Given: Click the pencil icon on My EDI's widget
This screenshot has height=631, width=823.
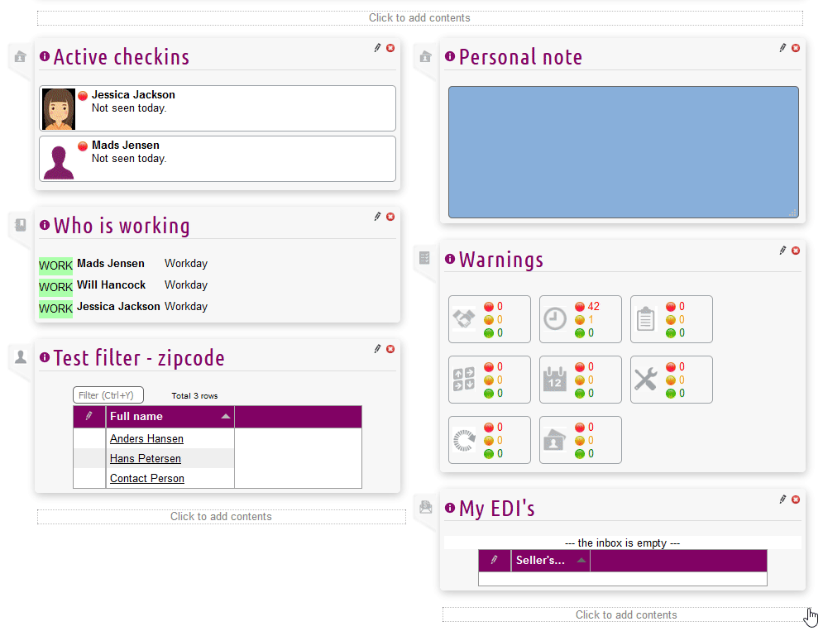Looking at the screenshot, I should coord(782,499).
